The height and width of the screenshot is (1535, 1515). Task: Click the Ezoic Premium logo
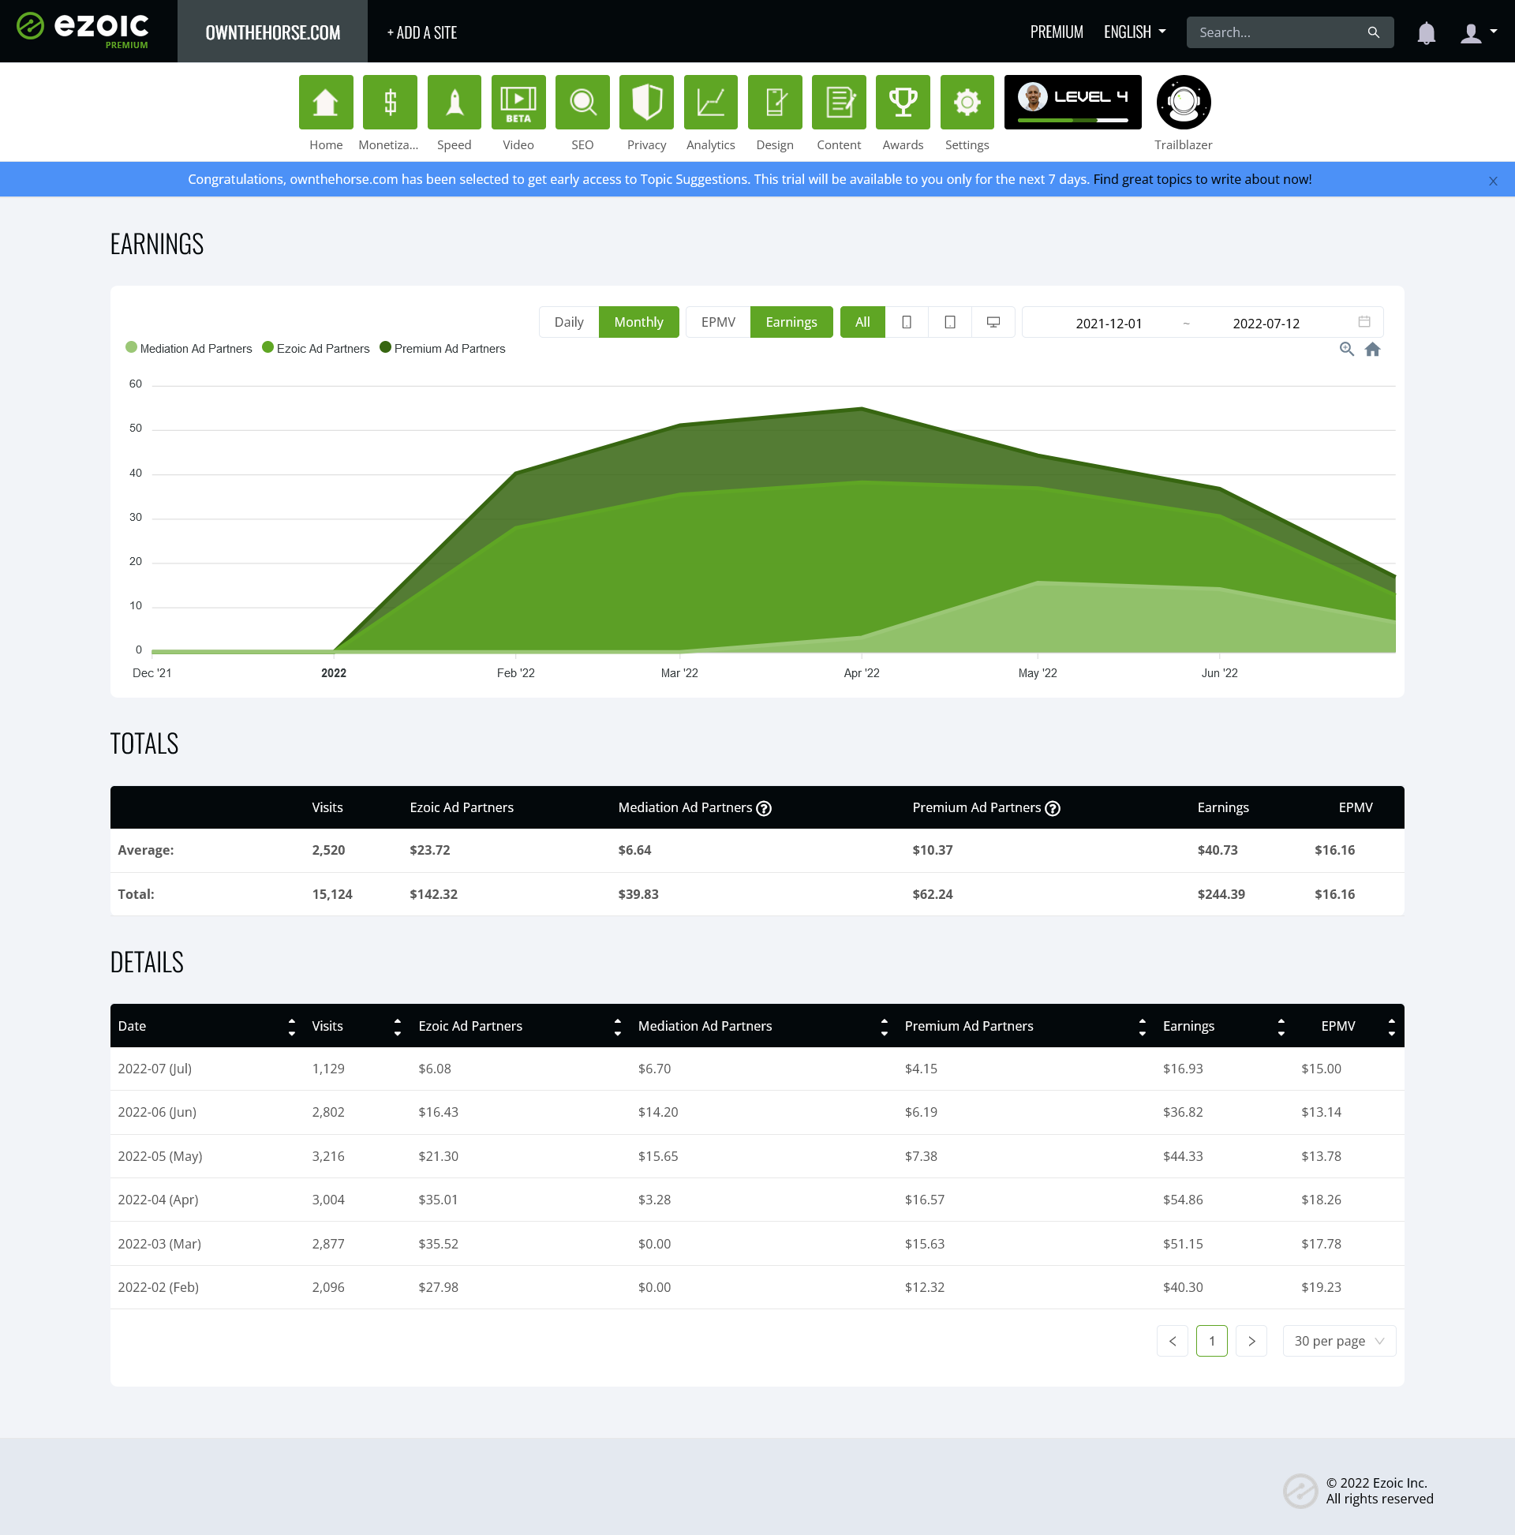(x=84, y=30)
